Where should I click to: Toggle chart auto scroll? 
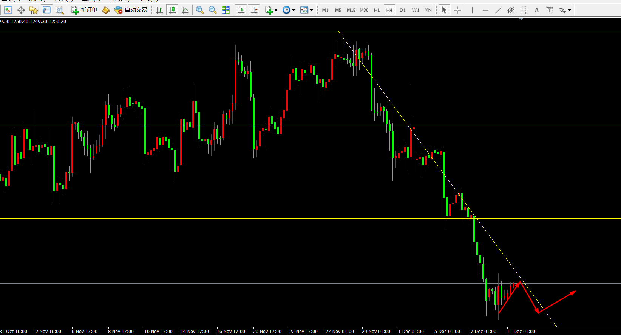pyautogui.click(x=241, y=10)
